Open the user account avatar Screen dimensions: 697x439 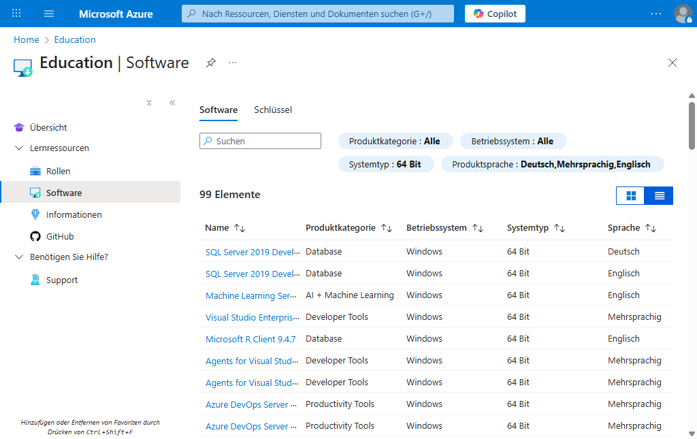pos(683,14)
